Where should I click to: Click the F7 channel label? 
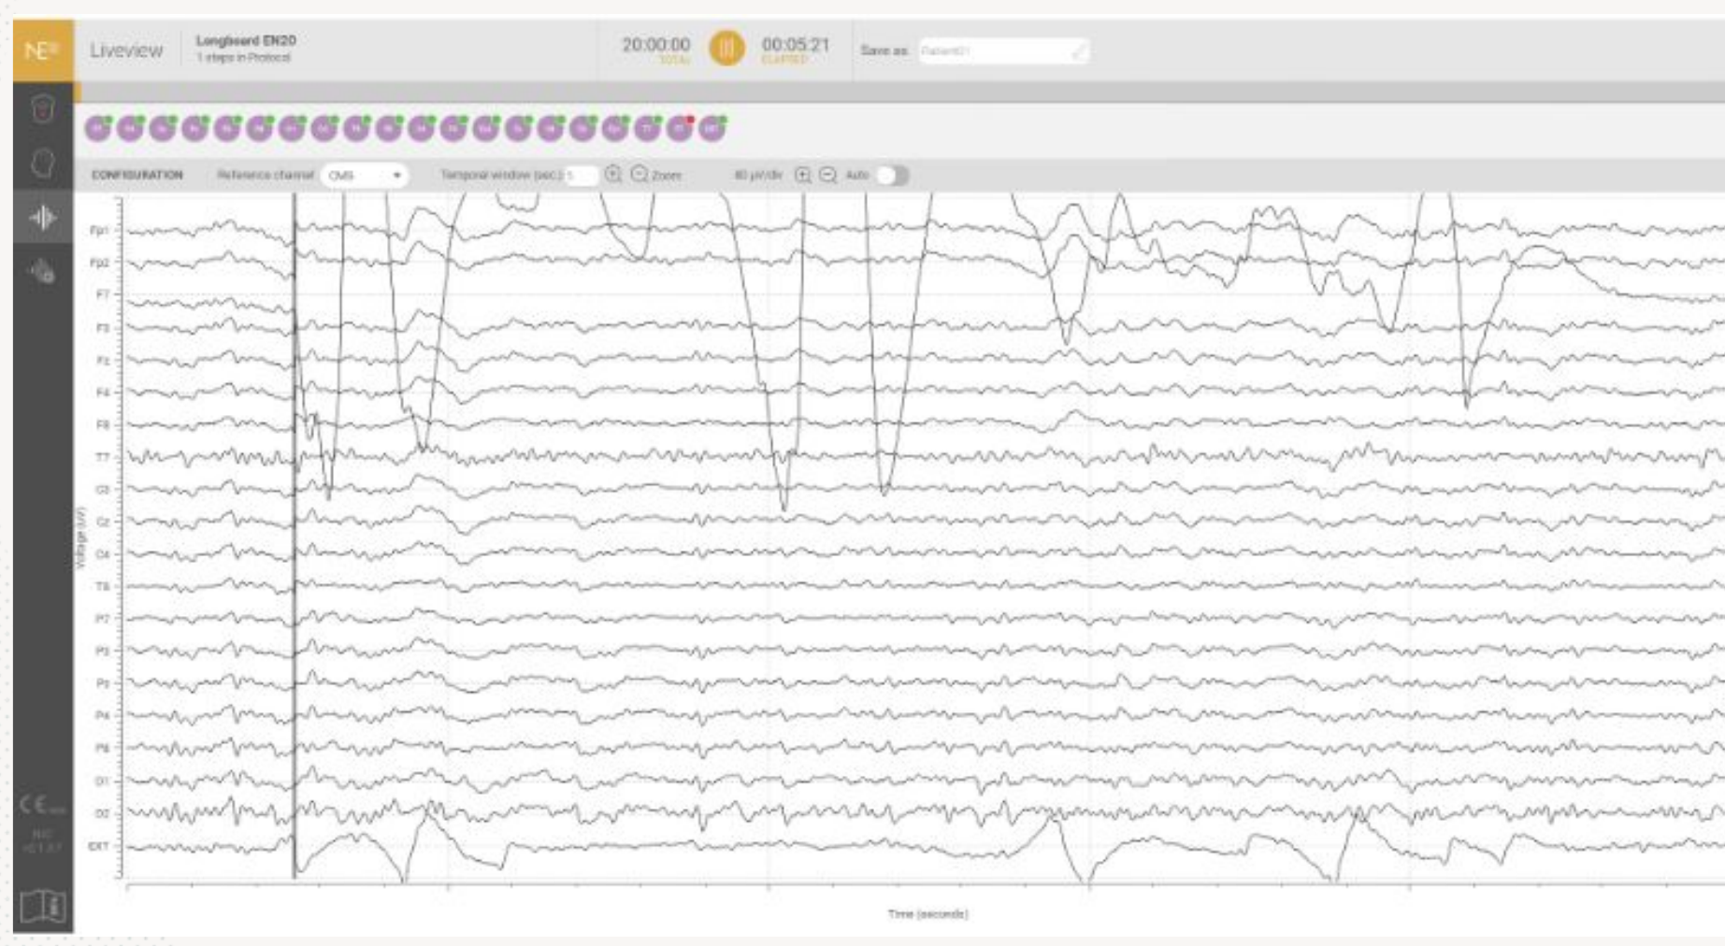(103, 294)
